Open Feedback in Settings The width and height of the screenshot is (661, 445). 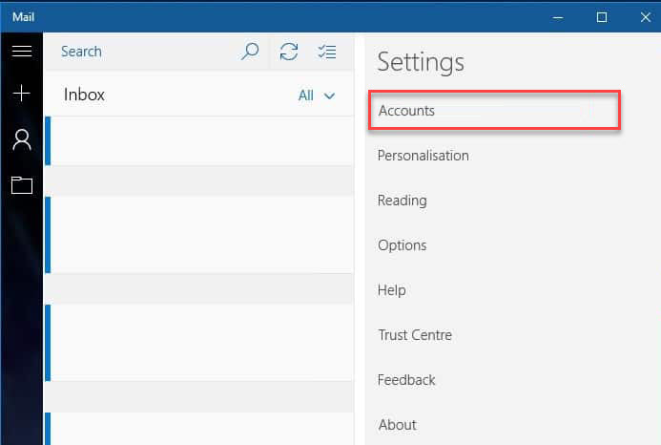tap(406, 379)
